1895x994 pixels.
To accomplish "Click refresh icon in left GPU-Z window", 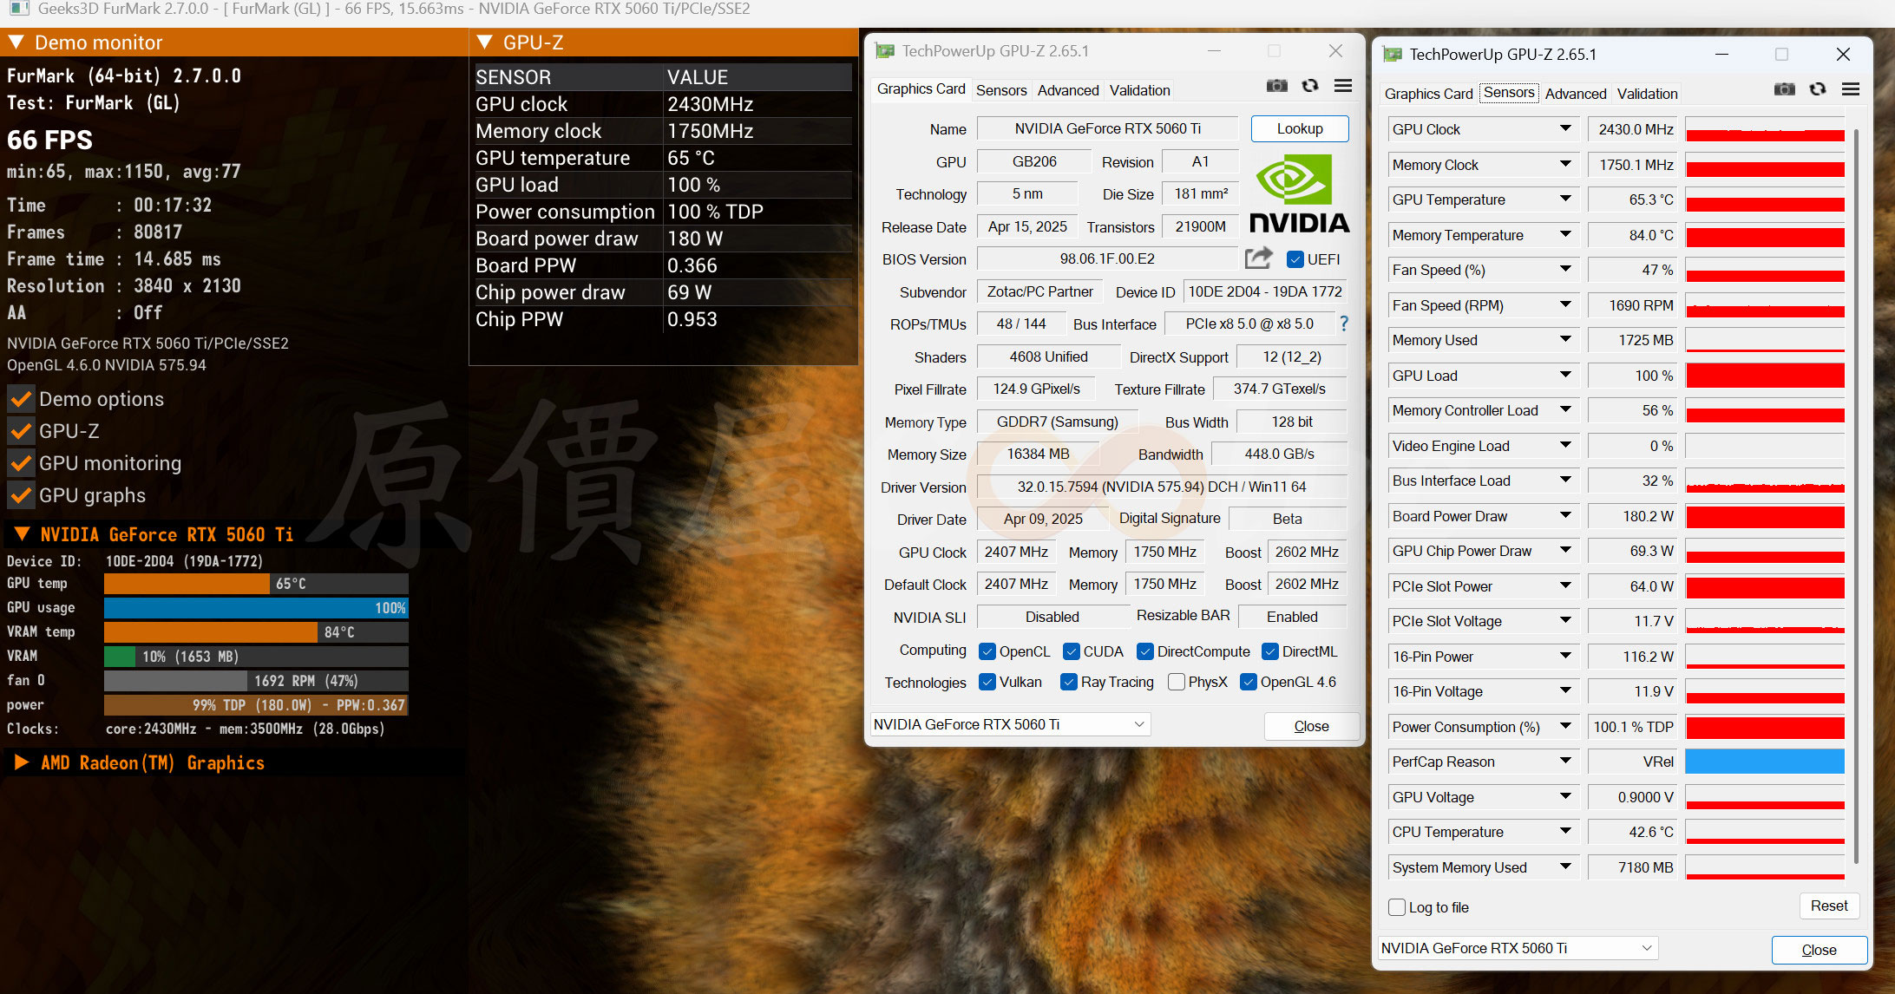I will coord(1310,86).
